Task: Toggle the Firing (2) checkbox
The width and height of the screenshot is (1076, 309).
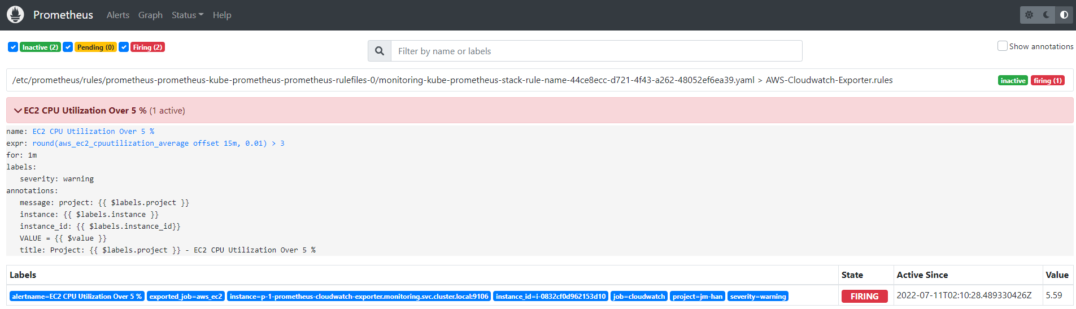Action: (x=124, y=47)
